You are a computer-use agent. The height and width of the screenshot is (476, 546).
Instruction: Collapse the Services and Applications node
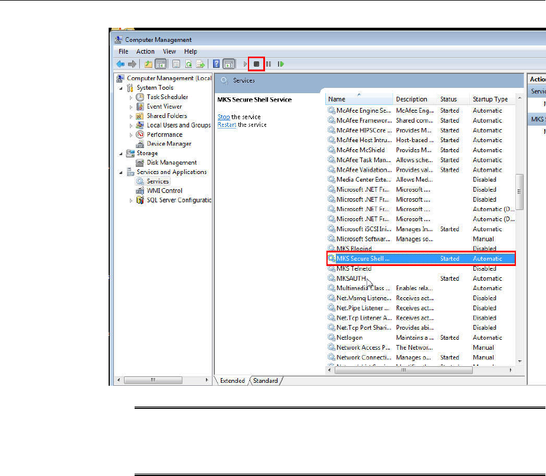point(121,172)
